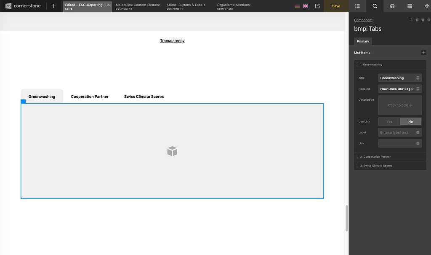Viewport: 431px width, 255px height.
Task: Open the component settings gear icon
Action: pyautogui.click(x=428, y=20)
